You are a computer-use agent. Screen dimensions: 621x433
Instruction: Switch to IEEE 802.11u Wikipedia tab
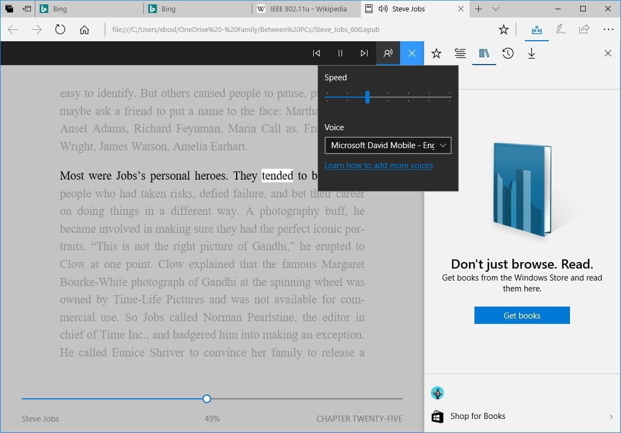pos(306,9)
